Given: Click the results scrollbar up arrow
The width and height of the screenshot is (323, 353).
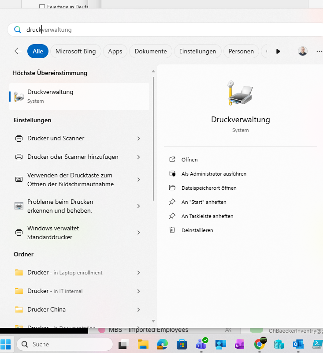Looking at the screenshot, I should [x=153, y=71].
